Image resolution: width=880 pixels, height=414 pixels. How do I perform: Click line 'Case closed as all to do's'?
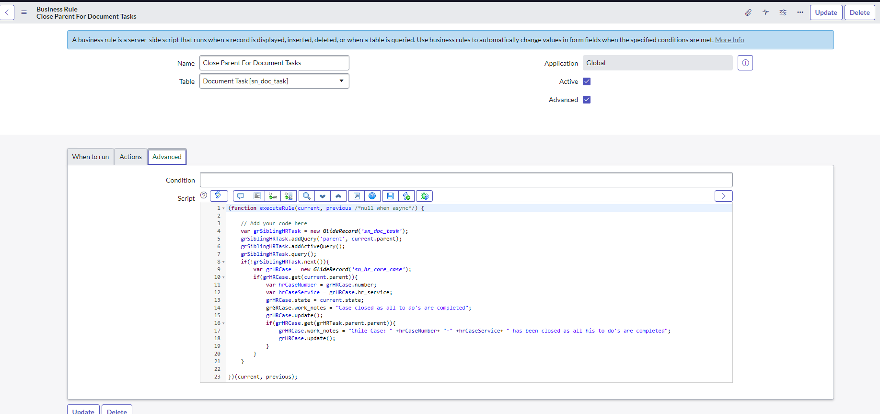coord(369,308)
